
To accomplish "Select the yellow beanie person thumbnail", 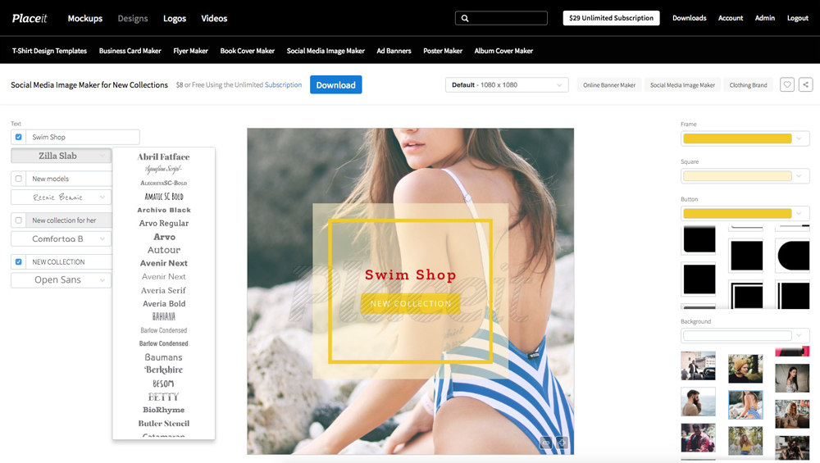I will tap(745, 369).
